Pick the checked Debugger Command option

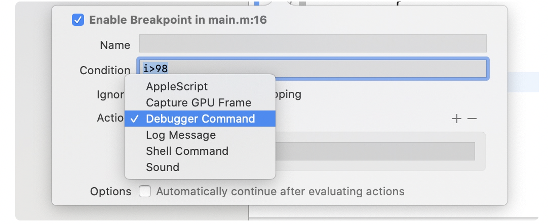click(200, 119)
